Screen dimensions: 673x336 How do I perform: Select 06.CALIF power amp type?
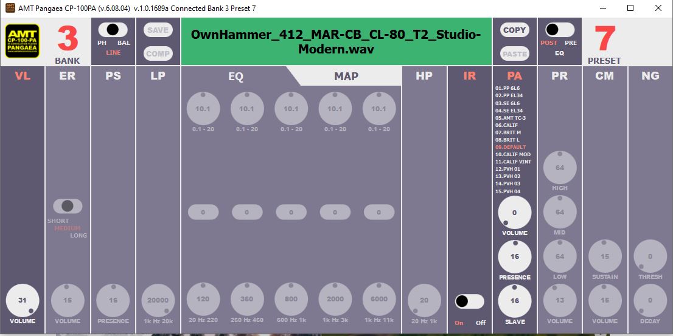pyautogui.click(x=506, y=125)
